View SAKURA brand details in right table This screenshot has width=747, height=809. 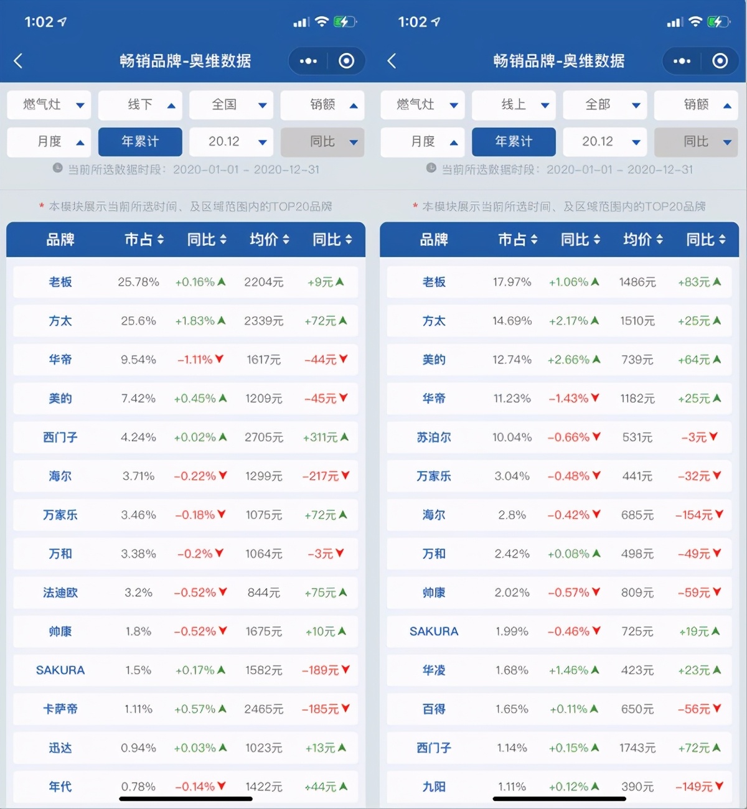[433, 632]
